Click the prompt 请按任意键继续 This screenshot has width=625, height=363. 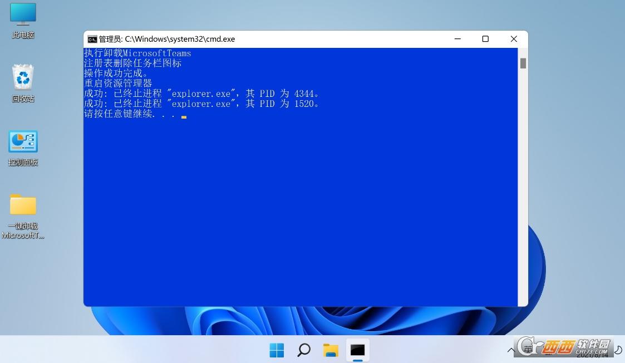[x=130, y=114]
